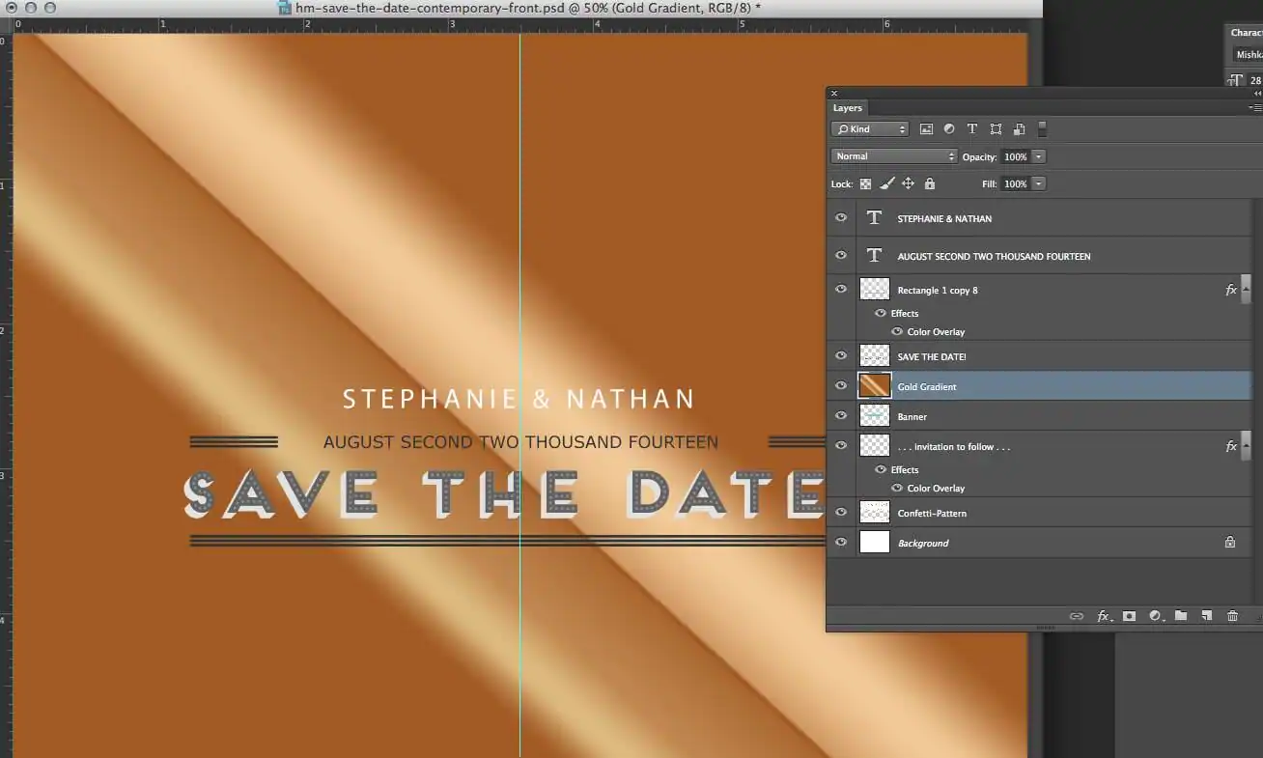Toggle Color Overlay eye under invitation to follow
Image resolution: width=1263 pixels, height=758 pixels.
tap(897, 488)
